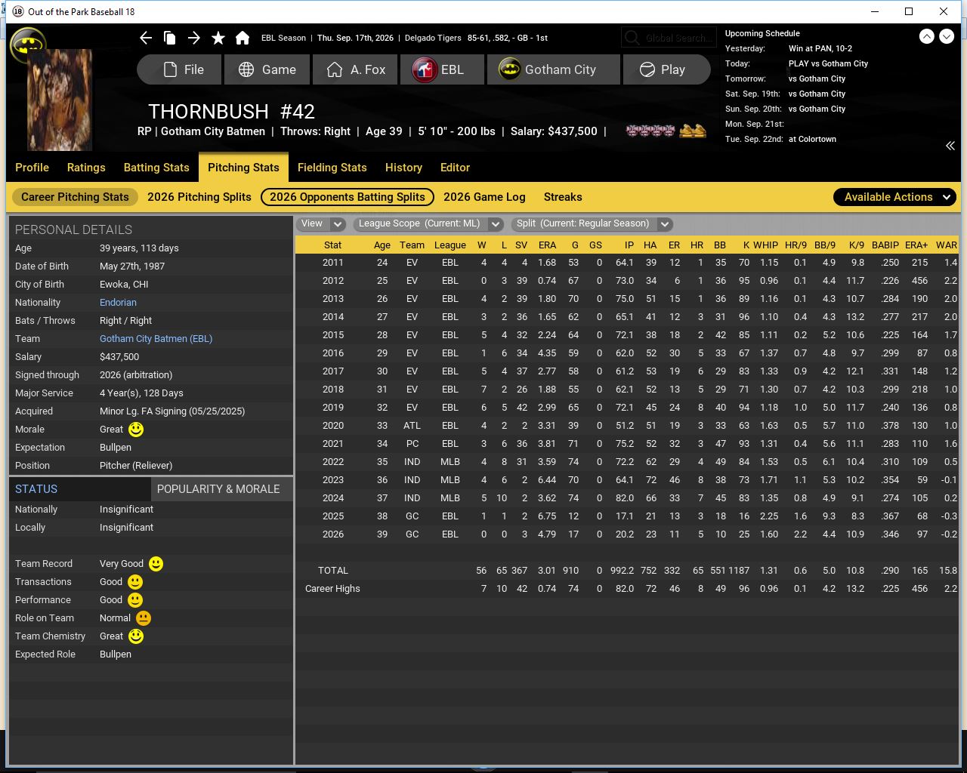Viewport: 967px width, 773px height.
Task: Click the player portrait thumbnail
Action: [60, 100]
